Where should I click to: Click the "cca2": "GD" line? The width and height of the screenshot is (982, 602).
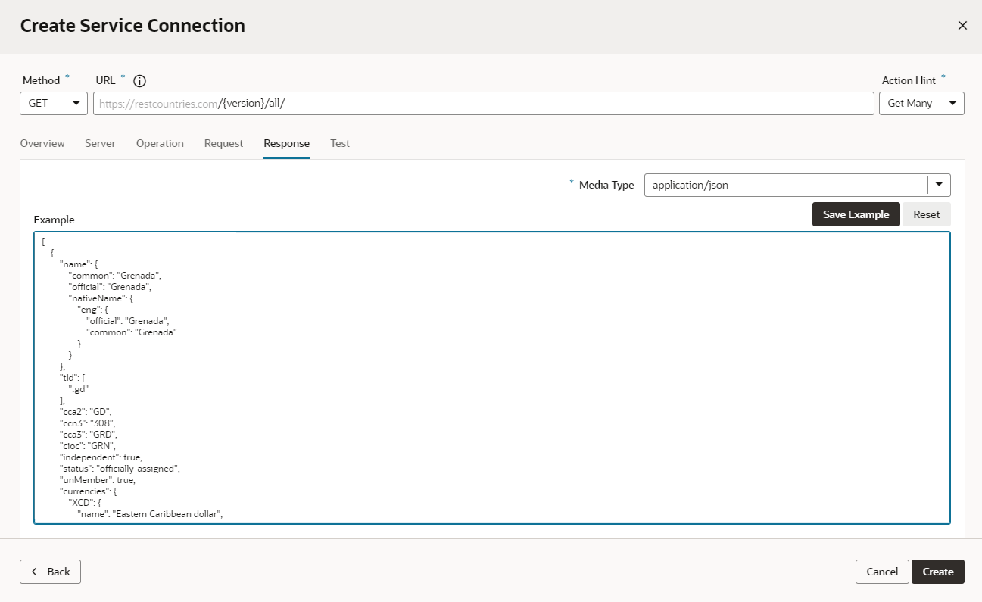pyautogui.click(x=87, y=412)
